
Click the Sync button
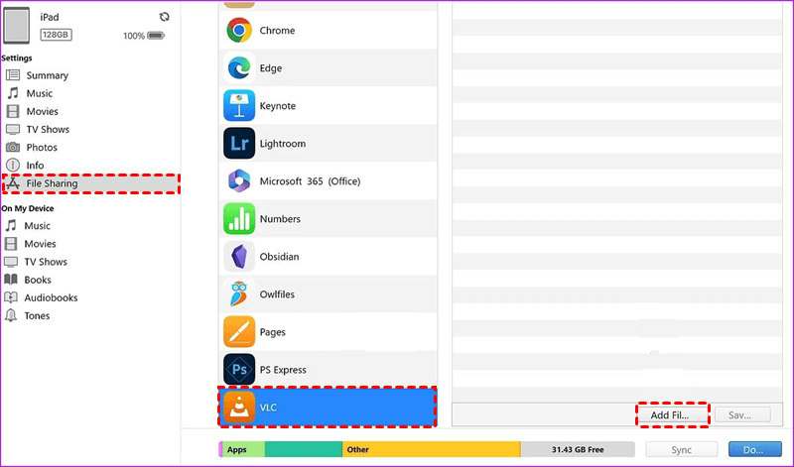[x=681, y=450]
